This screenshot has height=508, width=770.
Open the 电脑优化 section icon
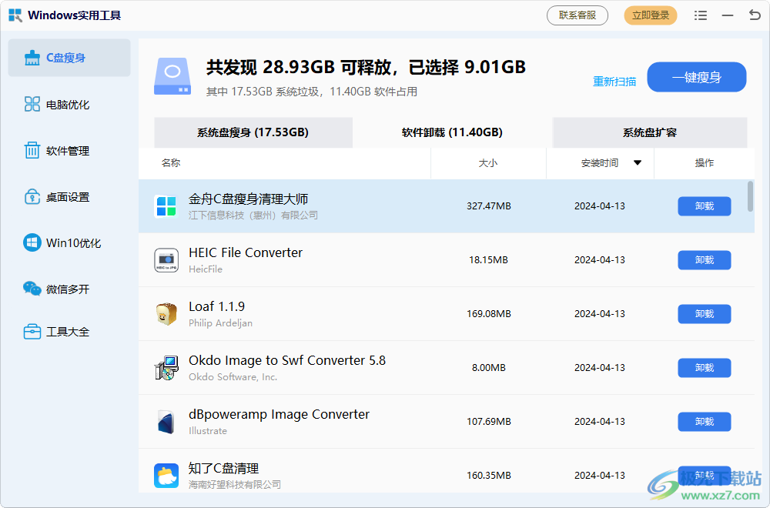point(32,104)
